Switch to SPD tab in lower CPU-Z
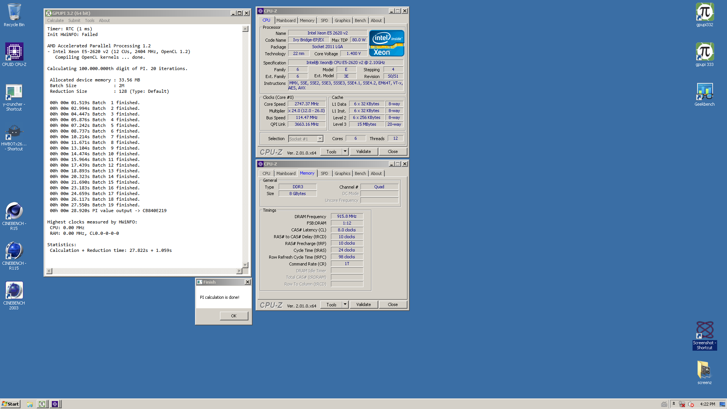Viewport: 727px width, 409px height. (x=324, y=173)
